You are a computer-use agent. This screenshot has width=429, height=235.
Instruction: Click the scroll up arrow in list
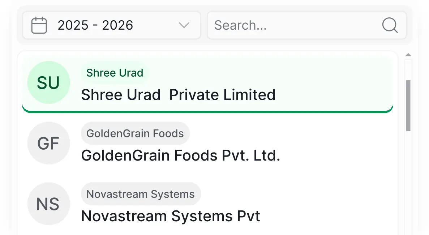tap(408, 55)
